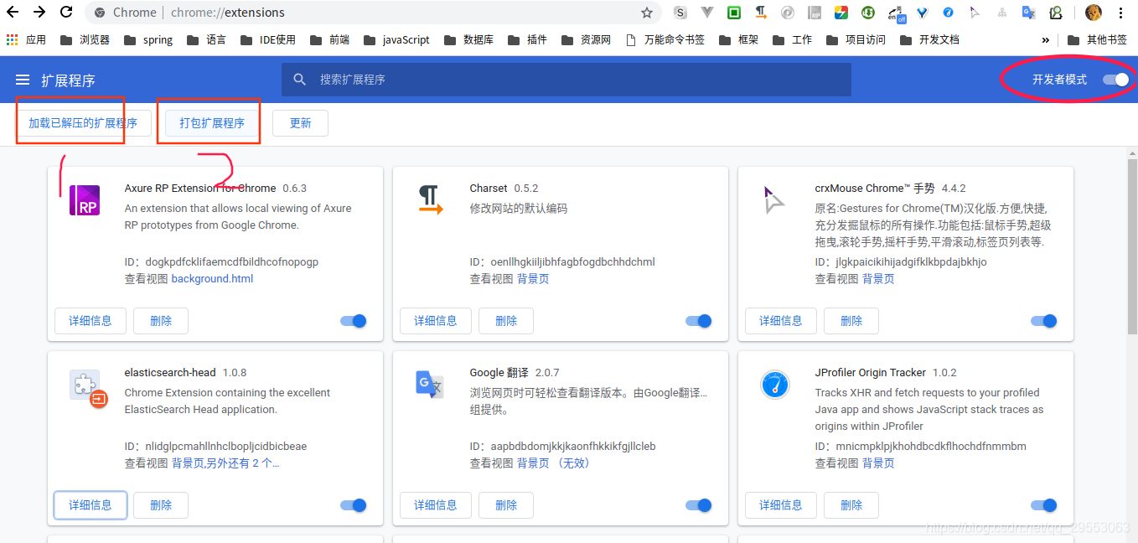This screenshot has width=1138, height=543.
Task: Click the crxMouse extension card icon
Action: (x=775, y=201)
